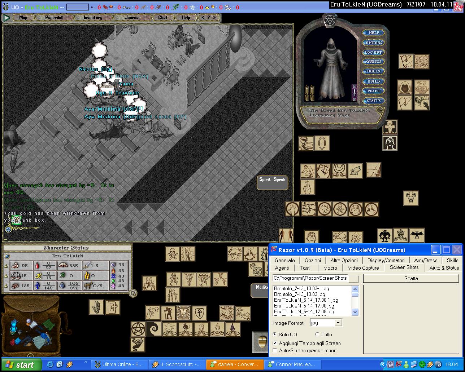Click the screenshot list scroll up arrow
465x372 pixels.
pos(355,289)
